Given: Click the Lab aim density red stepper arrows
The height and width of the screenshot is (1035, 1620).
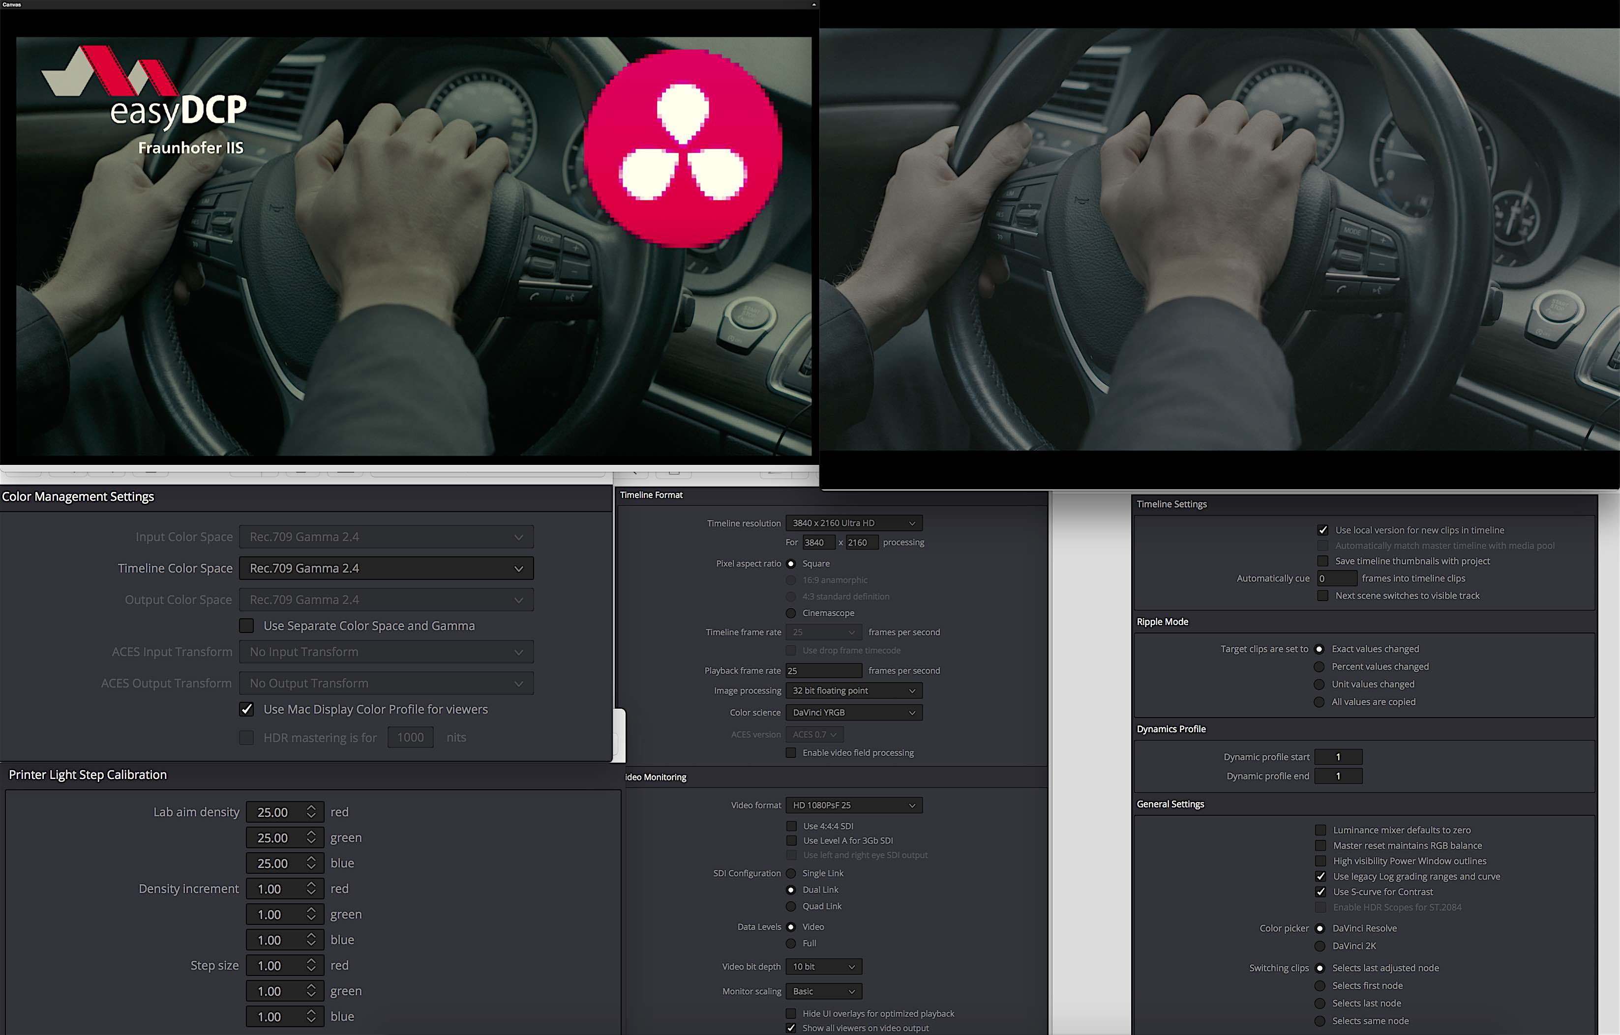Looking at the screenshot, I should (x=311, y=812).
